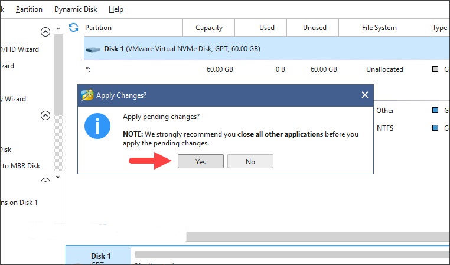This screenshot has width=450, height=265.
Task: Click the sidebar vertical scrollbar thumb
Action: (58, 74)
